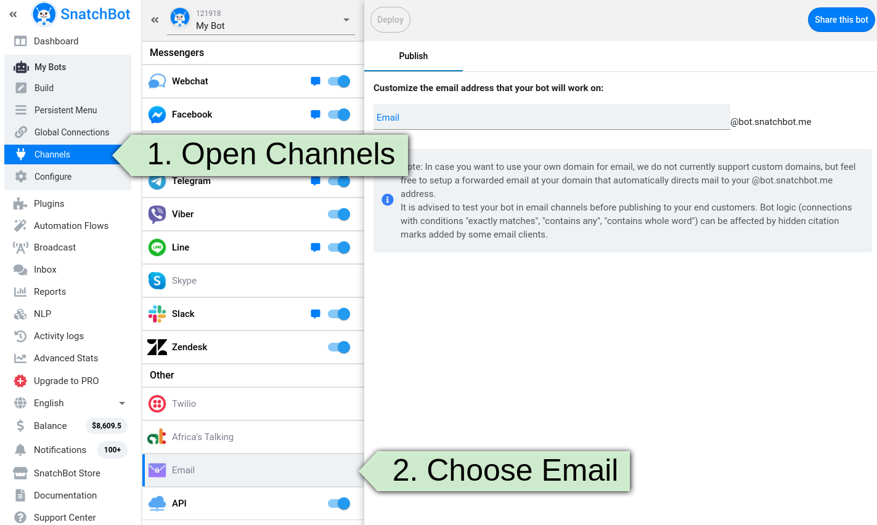Switch to the Publish tab
Screen dimensions: 877x525
(414, 56)
